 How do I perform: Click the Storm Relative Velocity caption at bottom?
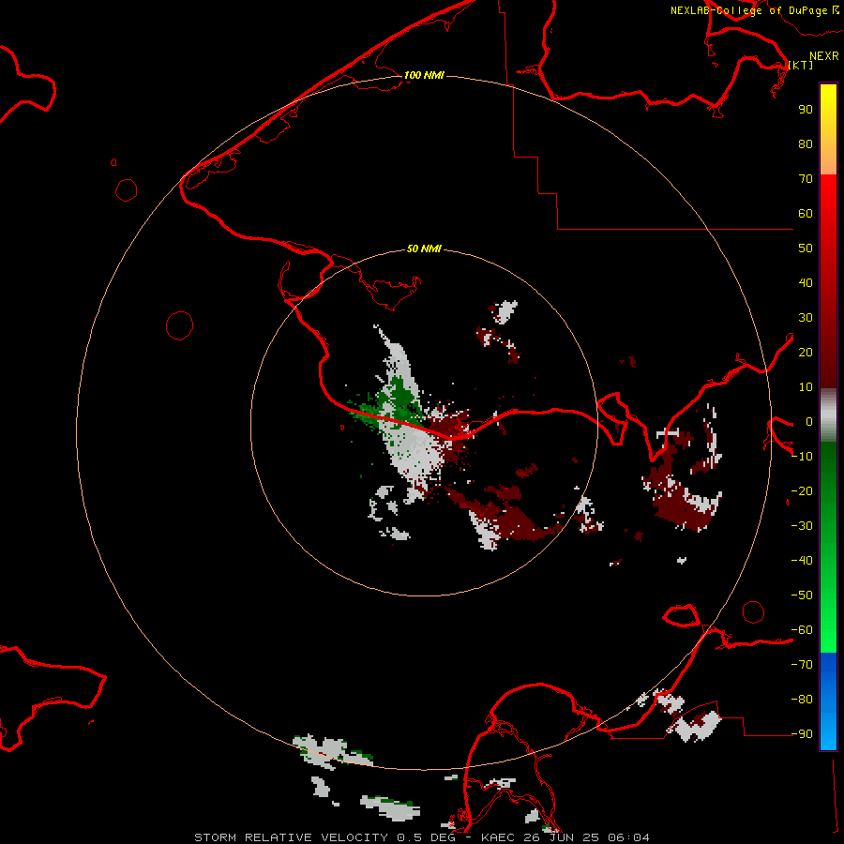(421, 837)
